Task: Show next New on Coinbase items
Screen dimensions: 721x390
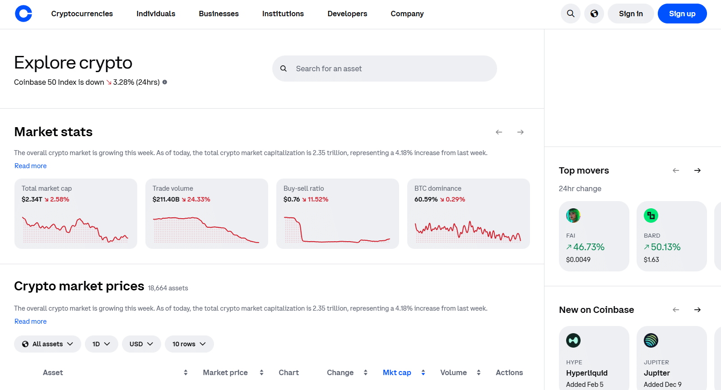Action: click(698, 310)
